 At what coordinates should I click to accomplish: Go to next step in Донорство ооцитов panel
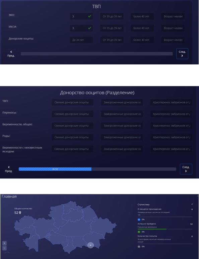pyautogui.click(x=186, y=169)
